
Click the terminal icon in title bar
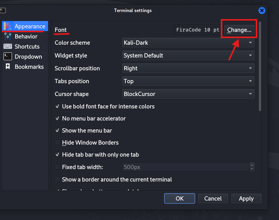click(x=3, y=10)
